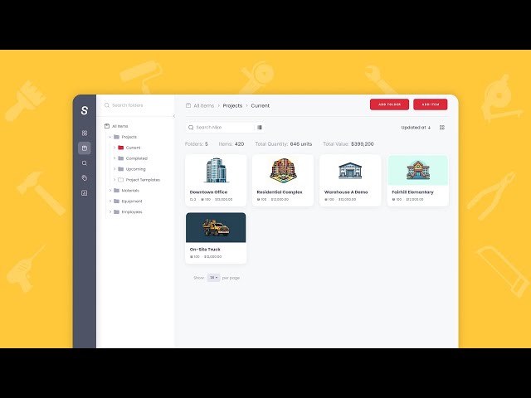The width and height of the screenshot is (531, 398).
Task: Expand the Current folder chevron
Action: (114, 148)
